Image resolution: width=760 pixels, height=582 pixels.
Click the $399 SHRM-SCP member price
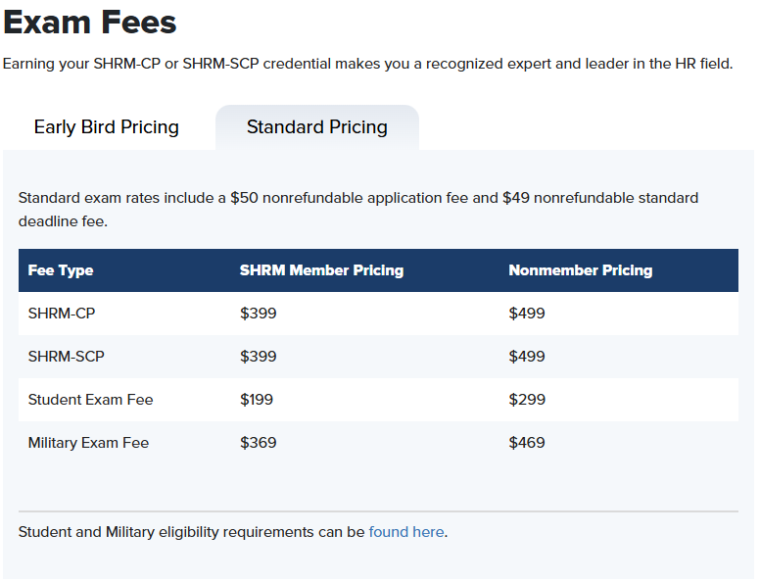click(x=258, y=357)
